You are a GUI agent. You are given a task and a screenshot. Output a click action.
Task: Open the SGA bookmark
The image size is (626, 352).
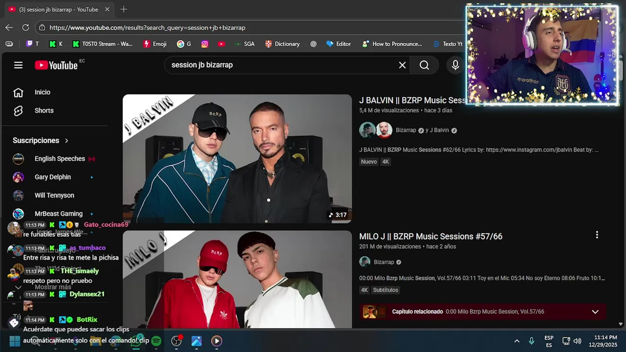[245, 44]
